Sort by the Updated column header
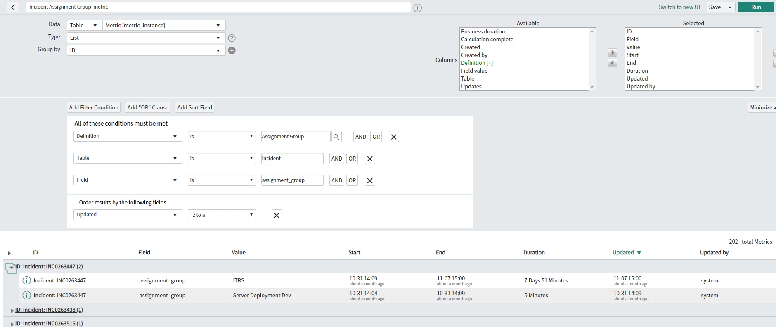The image size is (776, 327). 623,253
